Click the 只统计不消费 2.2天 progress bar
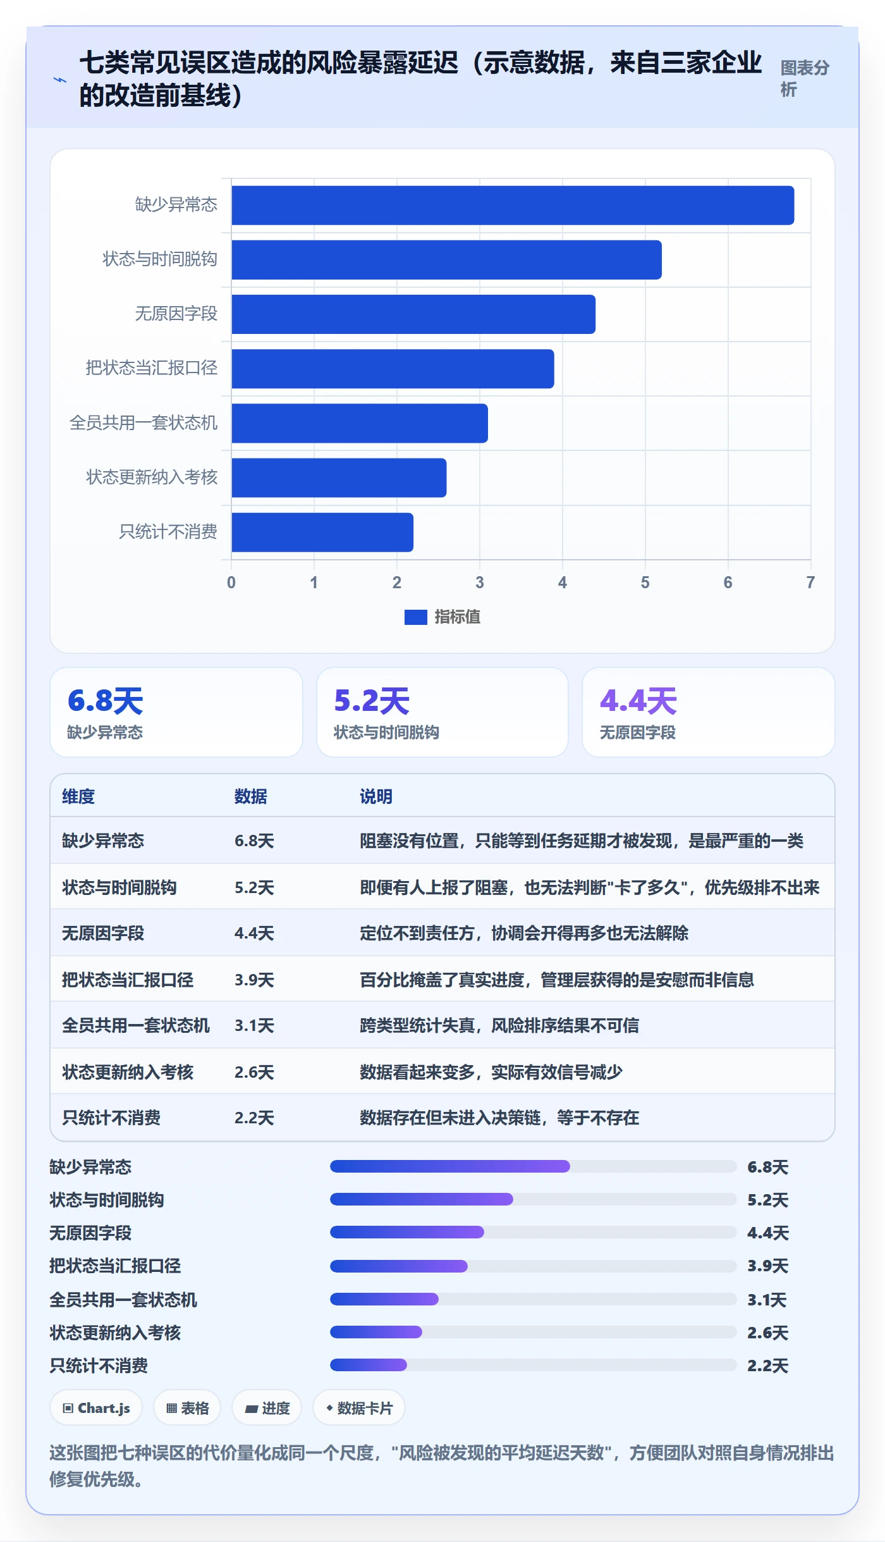Image resolution: width=885 pixels, height=1542 pixels. click(534, 1365)
